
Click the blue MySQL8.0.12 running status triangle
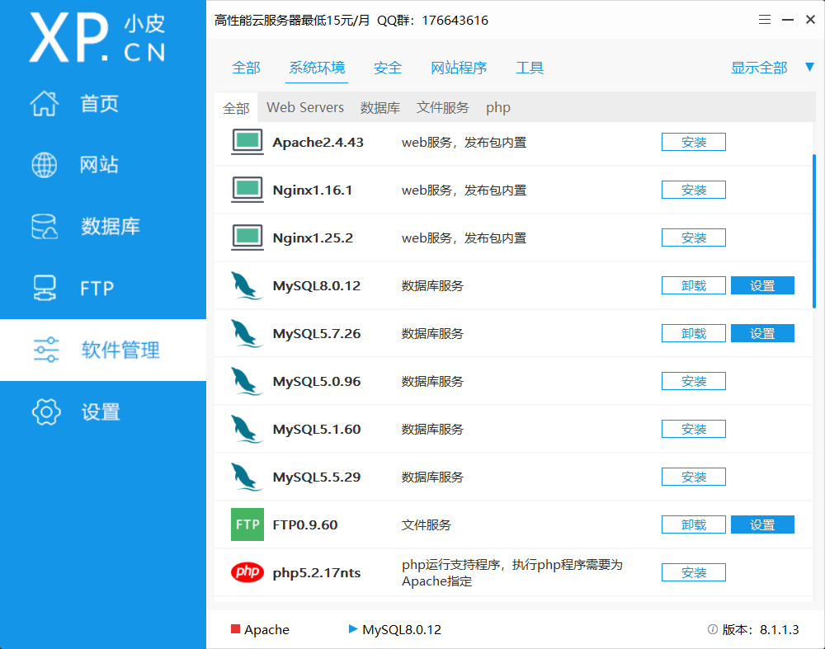(353, 629)
